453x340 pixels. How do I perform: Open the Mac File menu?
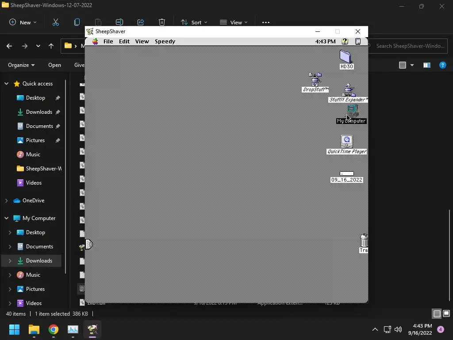point(108,41)
